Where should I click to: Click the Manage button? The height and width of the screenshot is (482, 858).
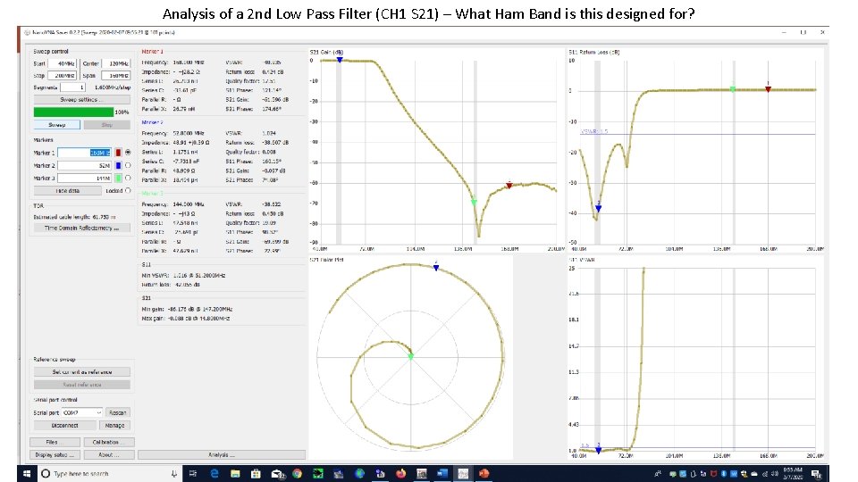pos(114,425)
